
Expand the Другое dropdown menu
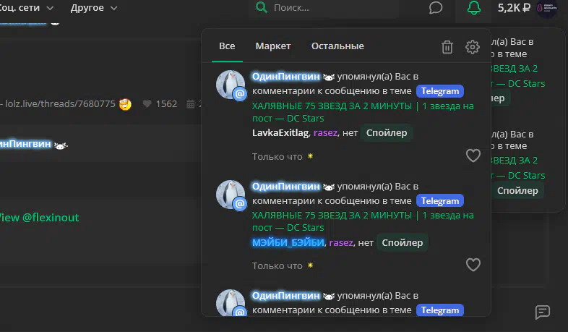[x=94, y=8]
